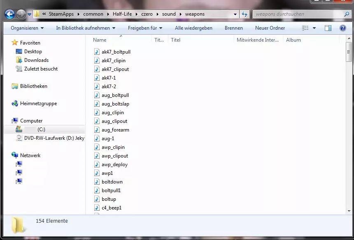
Task: Click the Brennen toolbar button
Action: (234, 28)
